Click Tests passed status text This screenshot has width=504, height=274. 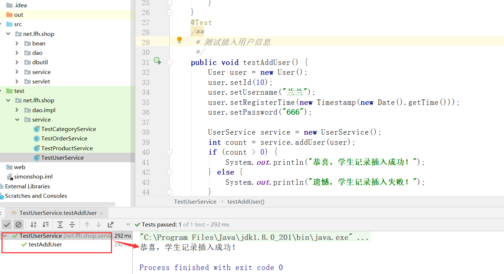(x=185, y=224)
